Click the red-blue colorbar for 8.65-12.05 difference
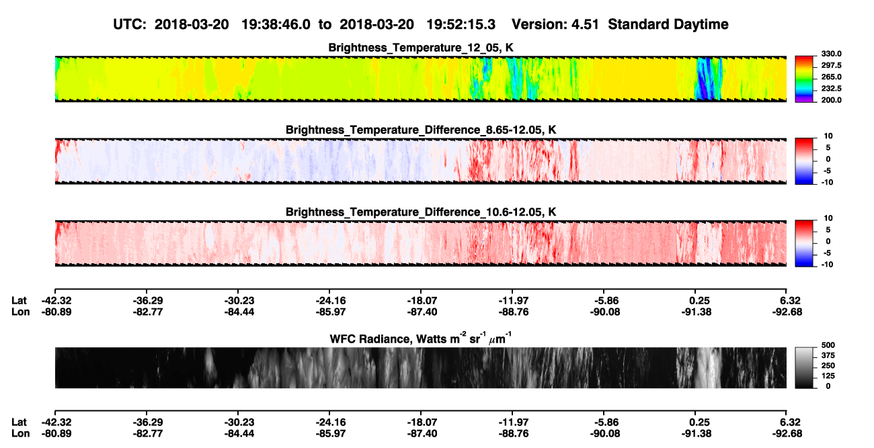 [x=804, y=161]
